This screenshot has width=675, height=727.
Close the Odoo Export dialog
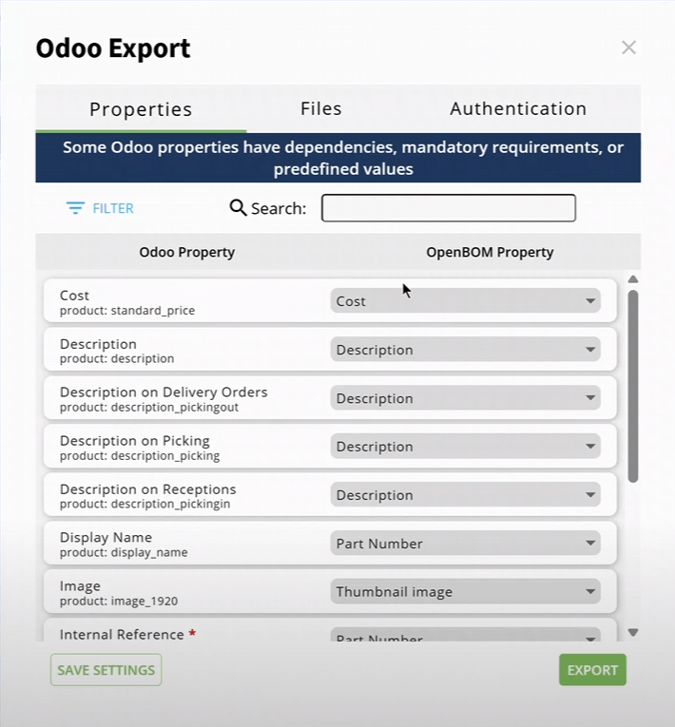tap(628, 48)
